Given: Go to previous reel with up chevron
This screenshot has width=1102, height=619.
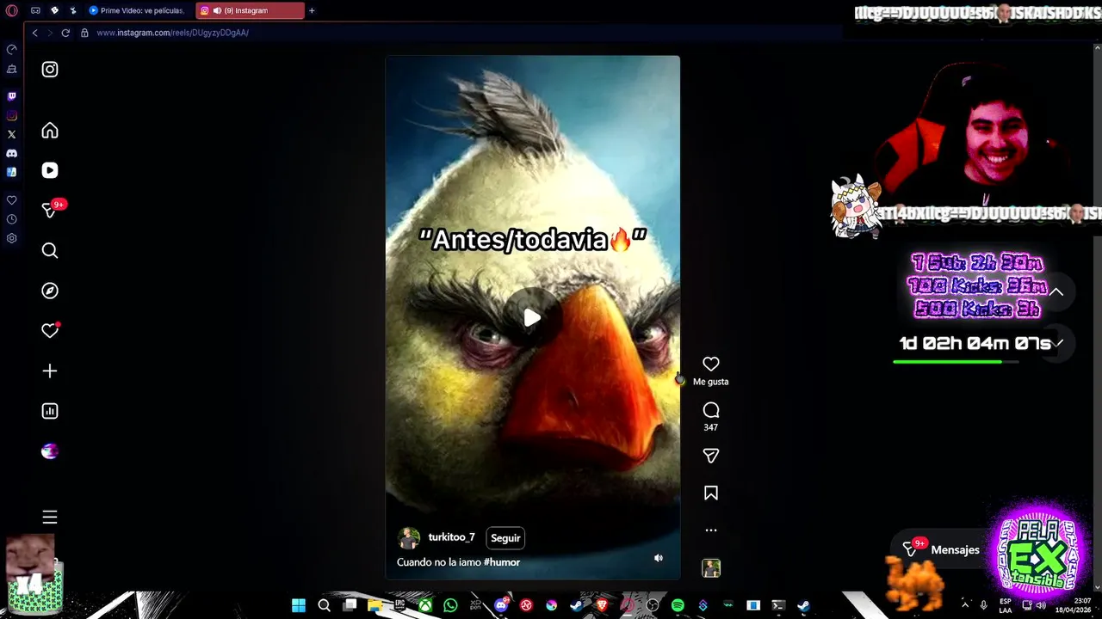Looking at the screenshot, I should (x=1056, y=292).
